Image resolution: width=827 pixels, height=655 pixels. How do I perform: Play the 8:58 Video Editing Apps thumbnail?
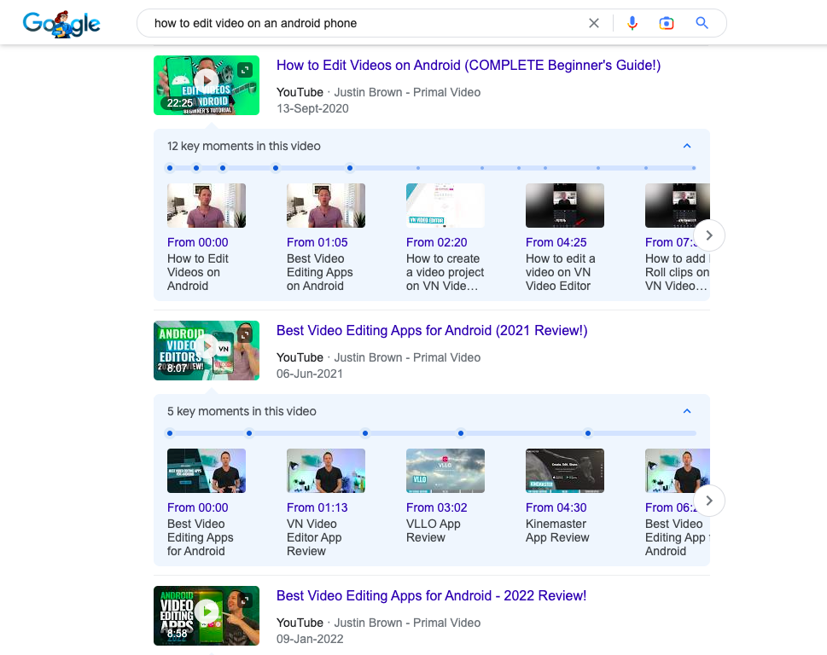pos(206,614)
